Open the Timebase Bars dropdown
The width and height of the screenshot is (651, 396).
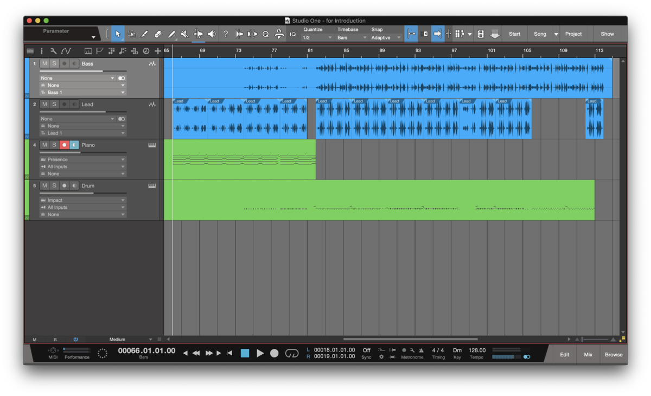pos(352,38)
